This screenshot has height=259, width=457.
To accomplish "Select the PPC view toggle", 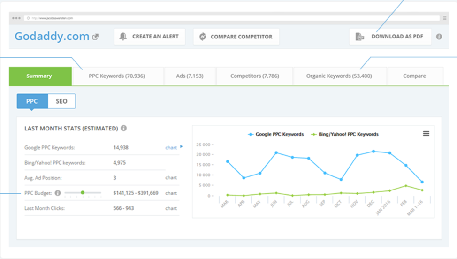I will (32, 101).
